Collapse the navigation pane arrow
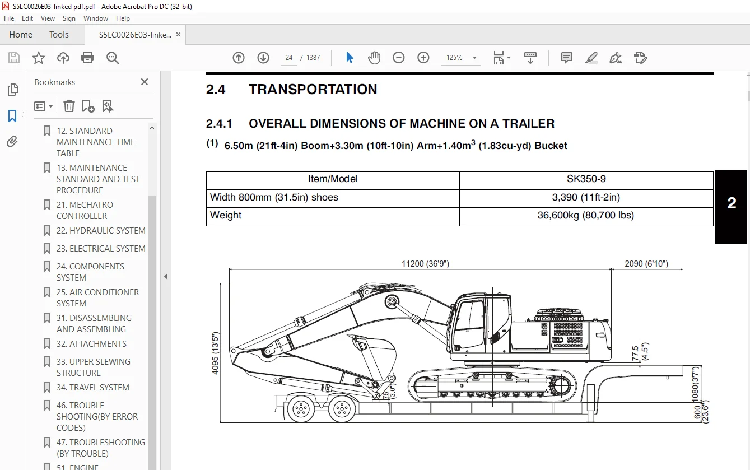This screenshot has width=750, height=470. (166, 277)
